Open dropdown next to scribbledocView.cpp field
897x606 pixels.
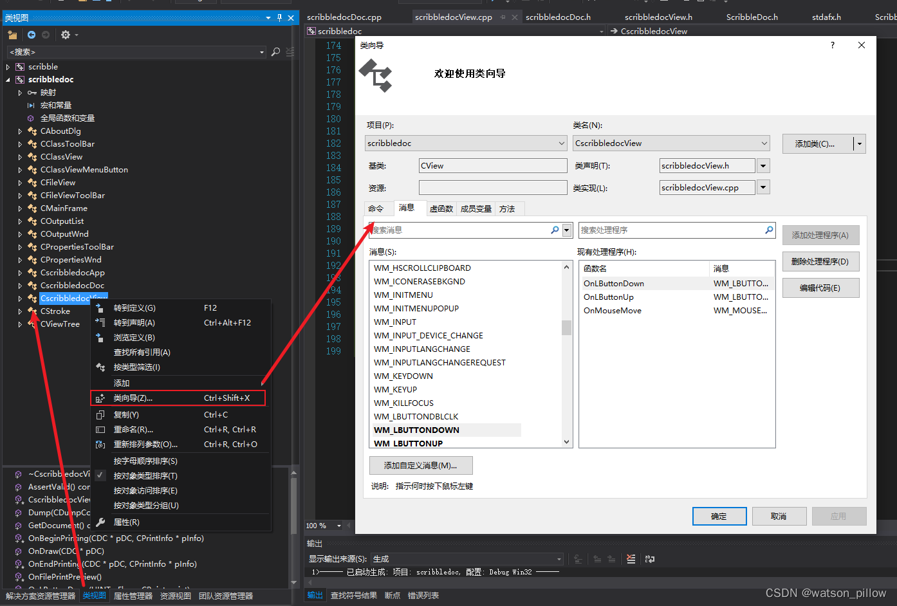pyautogui.click(x=763, y=187)
